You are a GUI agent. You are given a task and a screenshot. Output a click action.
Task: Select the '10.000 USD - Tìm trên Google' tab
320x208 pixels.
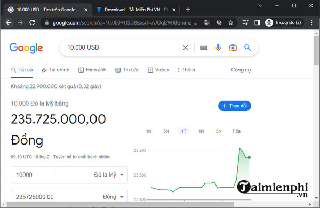tap(46, 10)
